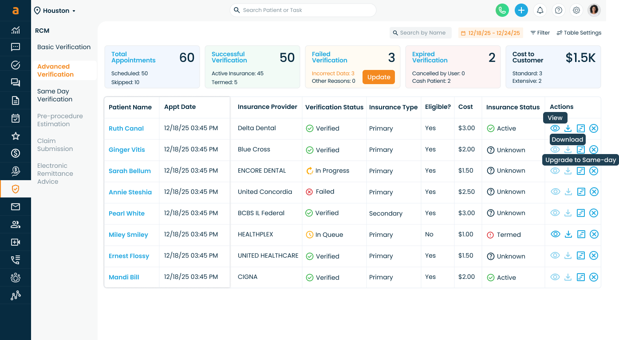
Task: Download Miley Smiley's verification report
Action: click(568, 234)
